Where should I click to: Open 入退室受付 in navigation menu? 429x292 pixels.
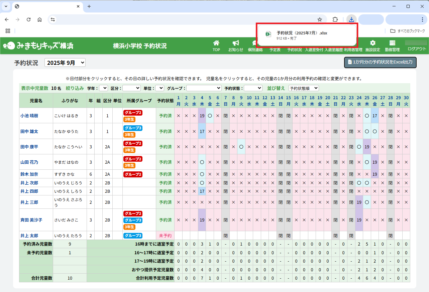[x=314, y=50]
